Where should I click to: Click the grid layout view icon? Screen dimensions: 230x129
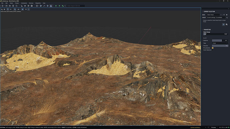point(37,6)
